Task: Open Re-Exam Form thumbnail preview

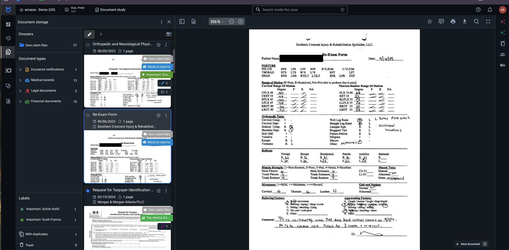Action: click(x=127, y=157)
